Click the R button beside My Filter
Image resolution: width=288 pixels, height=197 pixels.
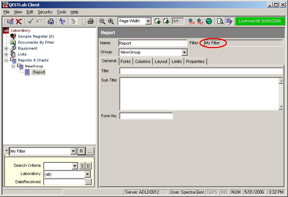(81, 151)
